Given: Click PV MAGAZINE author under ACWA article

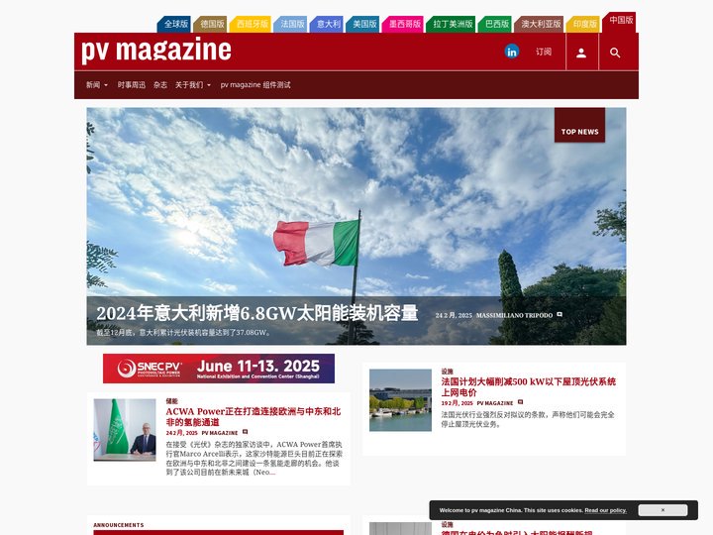Looking at the screenshot, I should pyautogui.click(x=220, y=433).
